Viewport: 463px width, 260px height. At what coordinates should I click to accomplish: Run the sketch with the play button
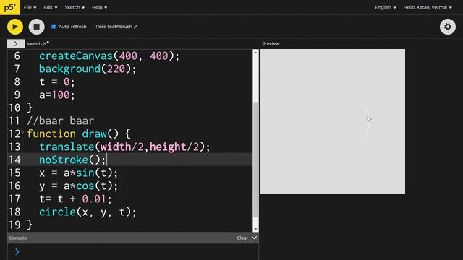coord(15,27)
